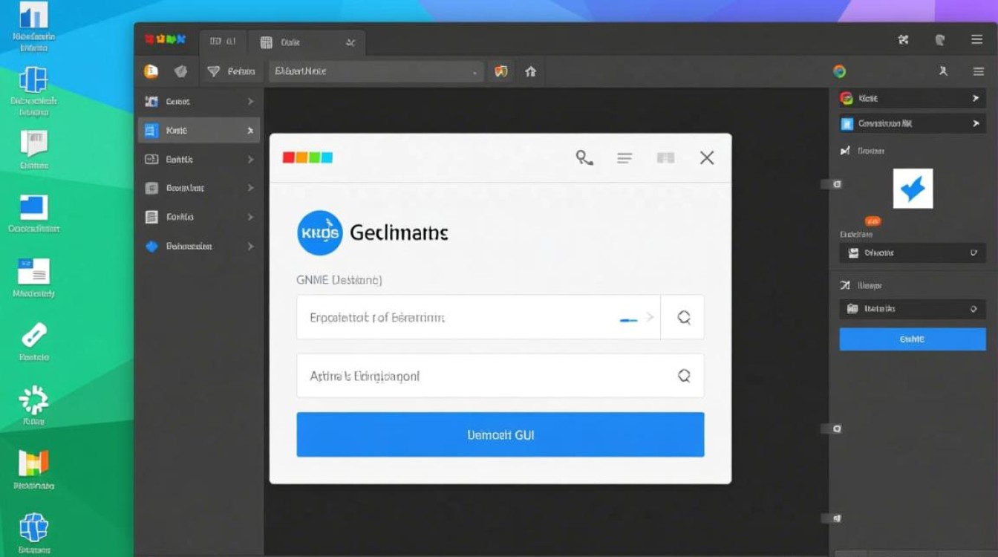The height and width of the screenshot is (557, 998).
Task: Open the hamburger menu in the dialog header
Action: tap(624, 157)
